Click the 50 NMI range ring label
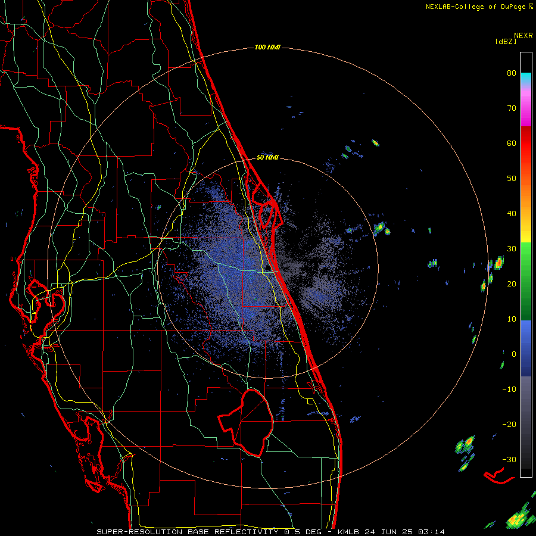536x536 pixels. click(x=267, y=158)
